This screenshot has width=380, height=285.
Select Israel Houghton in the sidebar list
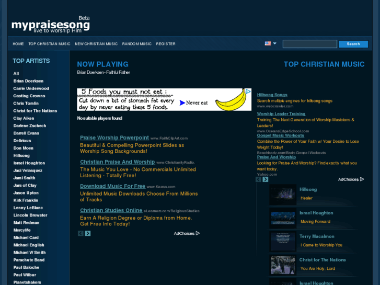(x=29, y=163)
